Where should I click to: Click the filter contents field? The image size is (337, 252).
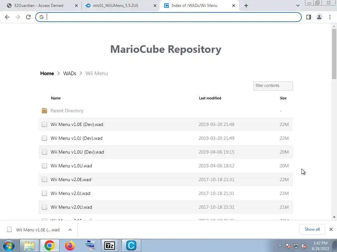click(x=273, y=86)
